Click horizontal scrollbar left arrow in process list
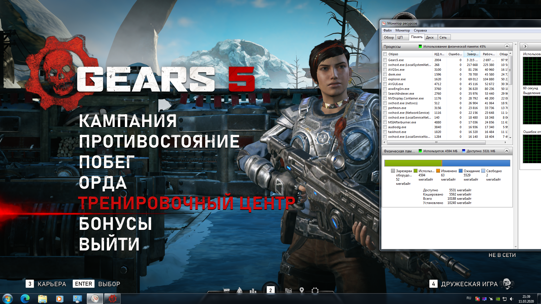541x304 pixels. [385, 142]
